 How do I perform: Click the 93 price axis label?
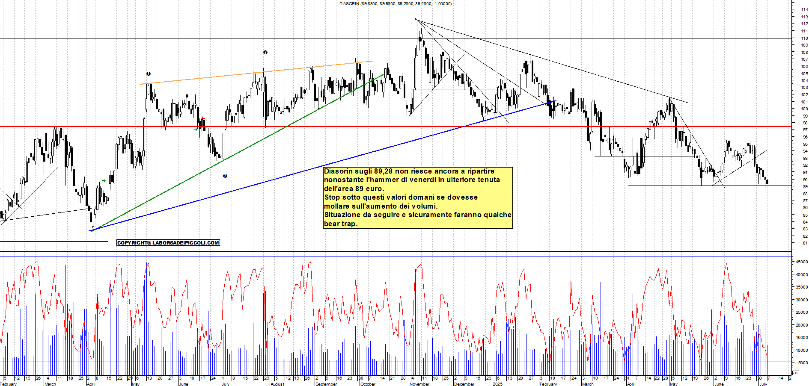coord(805,159)
